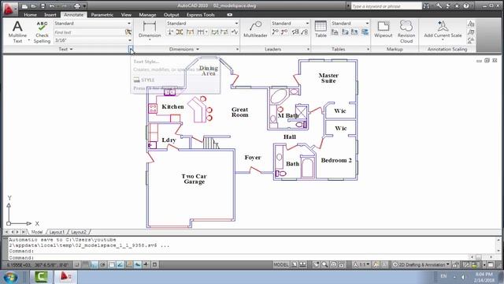The image size is (504, 284).
Task: Switch to the Layout1 tab
Action: click(x=57, y=232)
